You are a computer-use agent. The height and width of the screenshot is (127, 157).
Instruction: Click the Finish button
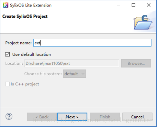click(105, 117)
